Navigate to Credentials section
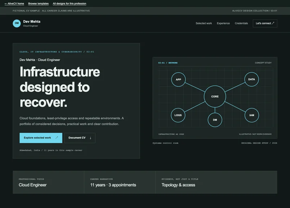290x208 pixels. [x=241, y=23]
